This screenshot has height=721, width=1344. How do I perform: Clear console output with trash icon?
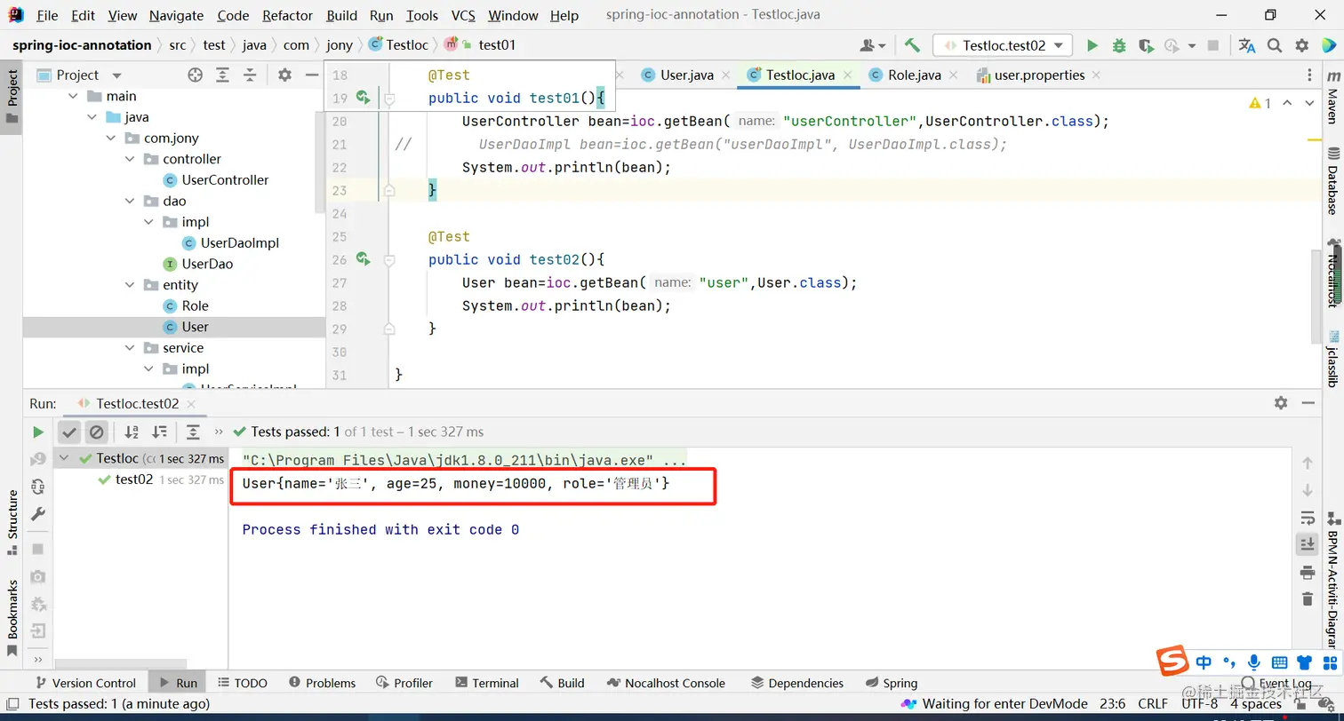(x=1307, y=598)
